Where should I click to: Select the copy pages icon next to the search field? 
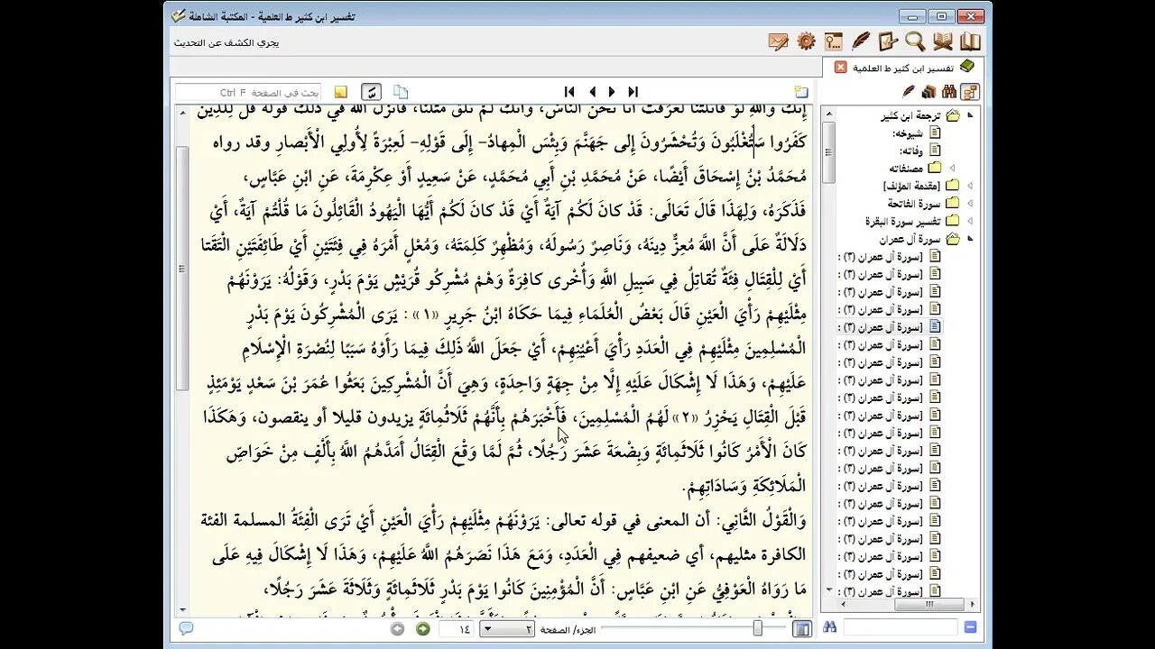pyautogui.click(x=401, y=92)
